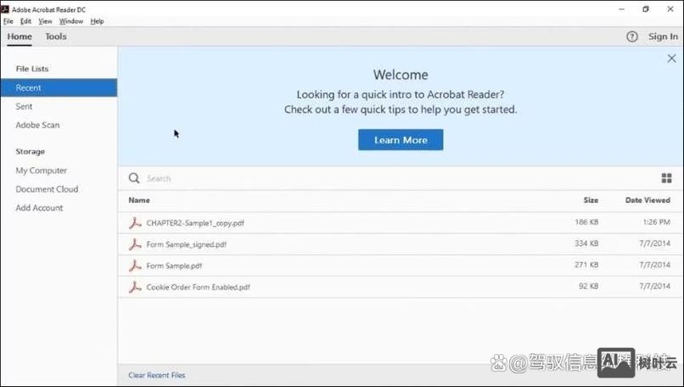Close the Welcome banner
The width and height of the screenshot is (684, 387).
coord(672,59)
